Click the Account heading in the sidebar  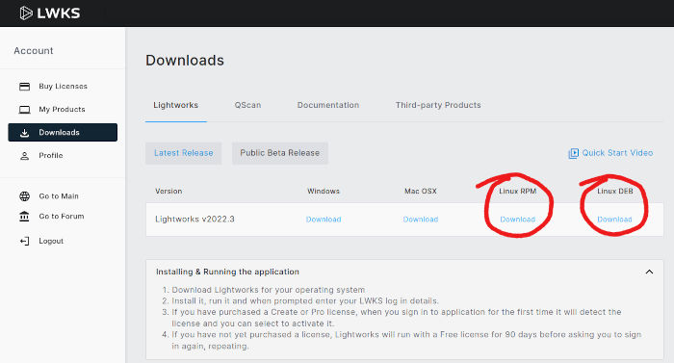(34, 51)
